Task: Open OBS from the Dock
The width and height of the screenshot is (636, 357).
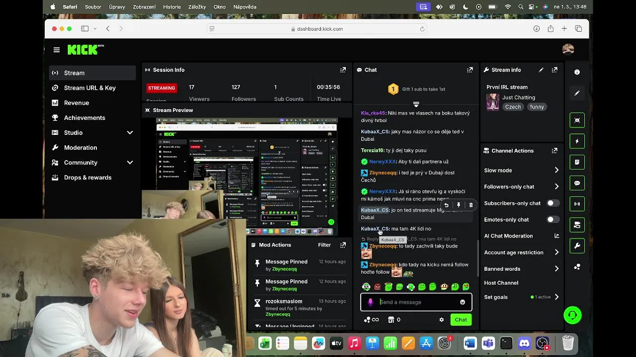Action: point(543,343)
